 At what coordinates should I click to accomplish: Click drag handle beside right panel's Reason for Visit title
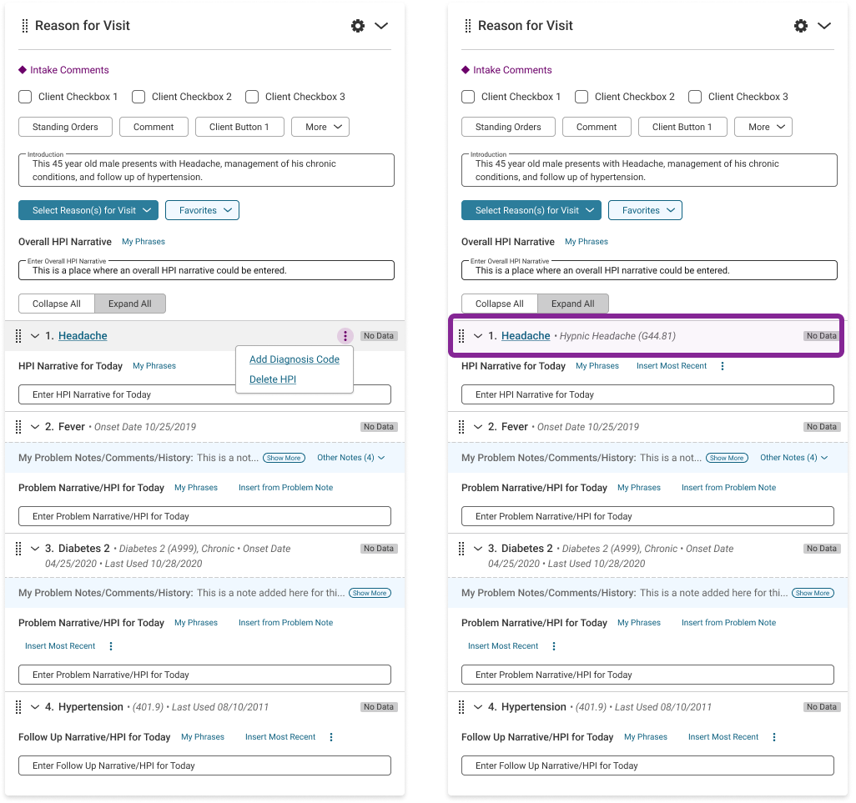pyautogui.click(x=467, y=26)
